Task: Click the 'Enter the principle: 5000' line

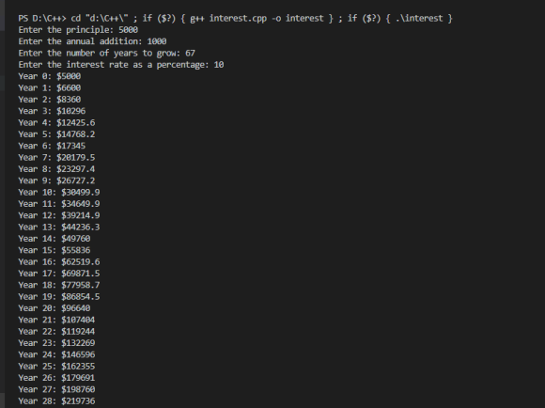Action: pyautogui.click(x=78, y=30)
